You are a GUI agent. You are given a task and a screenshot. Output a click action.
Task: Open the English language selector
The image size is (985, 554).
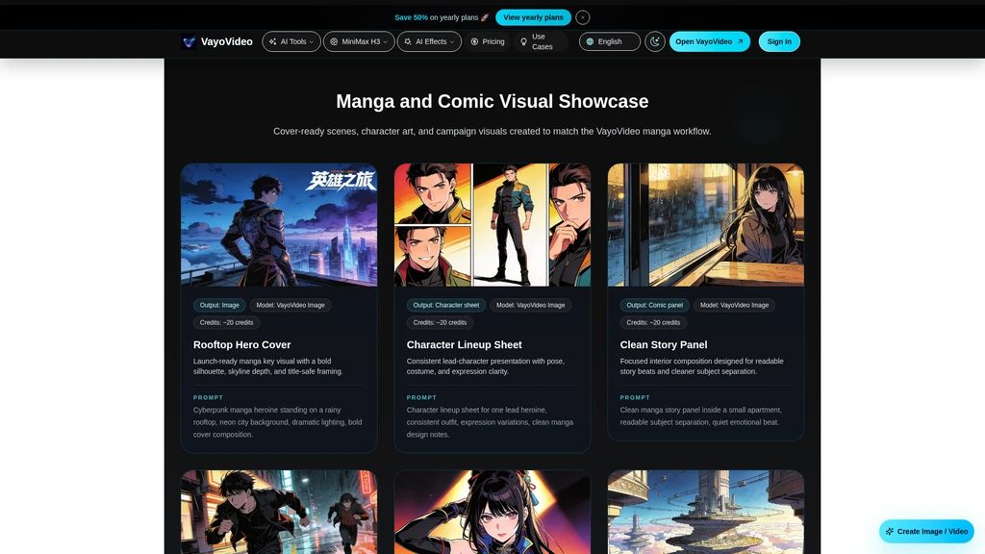tap(609, 41)
